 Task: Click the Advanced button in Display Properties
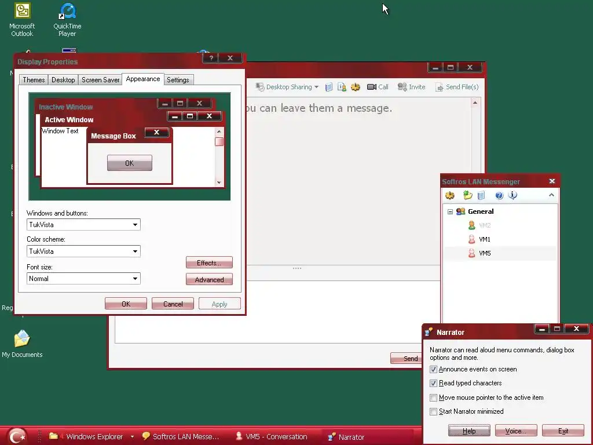pyautogui.click(x=209, y=279)
